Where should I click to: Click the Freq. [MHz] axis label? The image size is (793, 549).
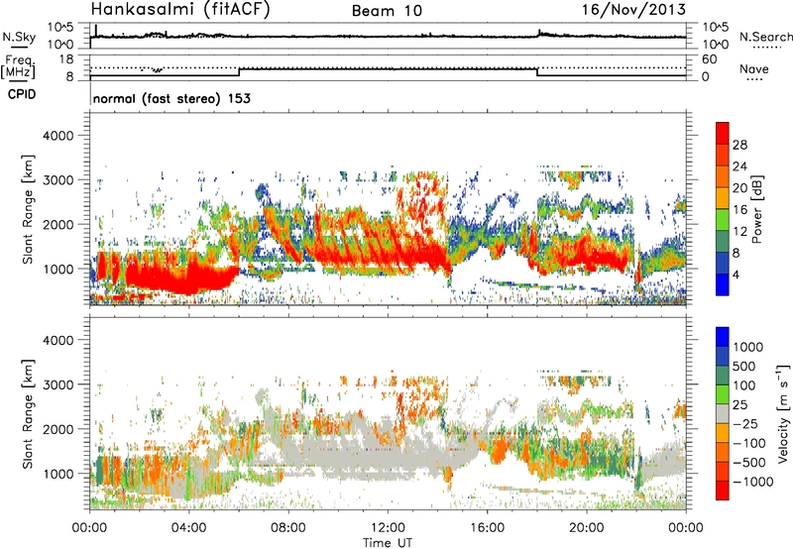click(x=15, y=67)
